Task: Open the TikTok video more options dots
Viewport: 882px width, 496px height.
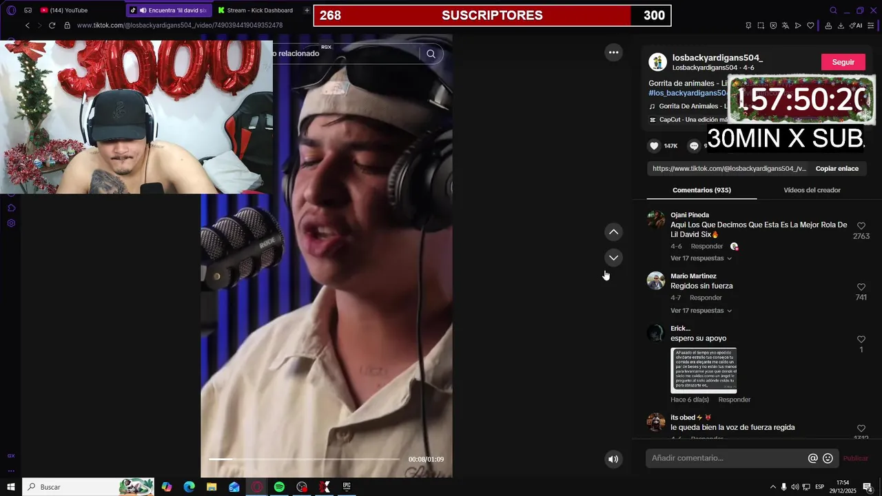Action: click(x=613, y=52)
